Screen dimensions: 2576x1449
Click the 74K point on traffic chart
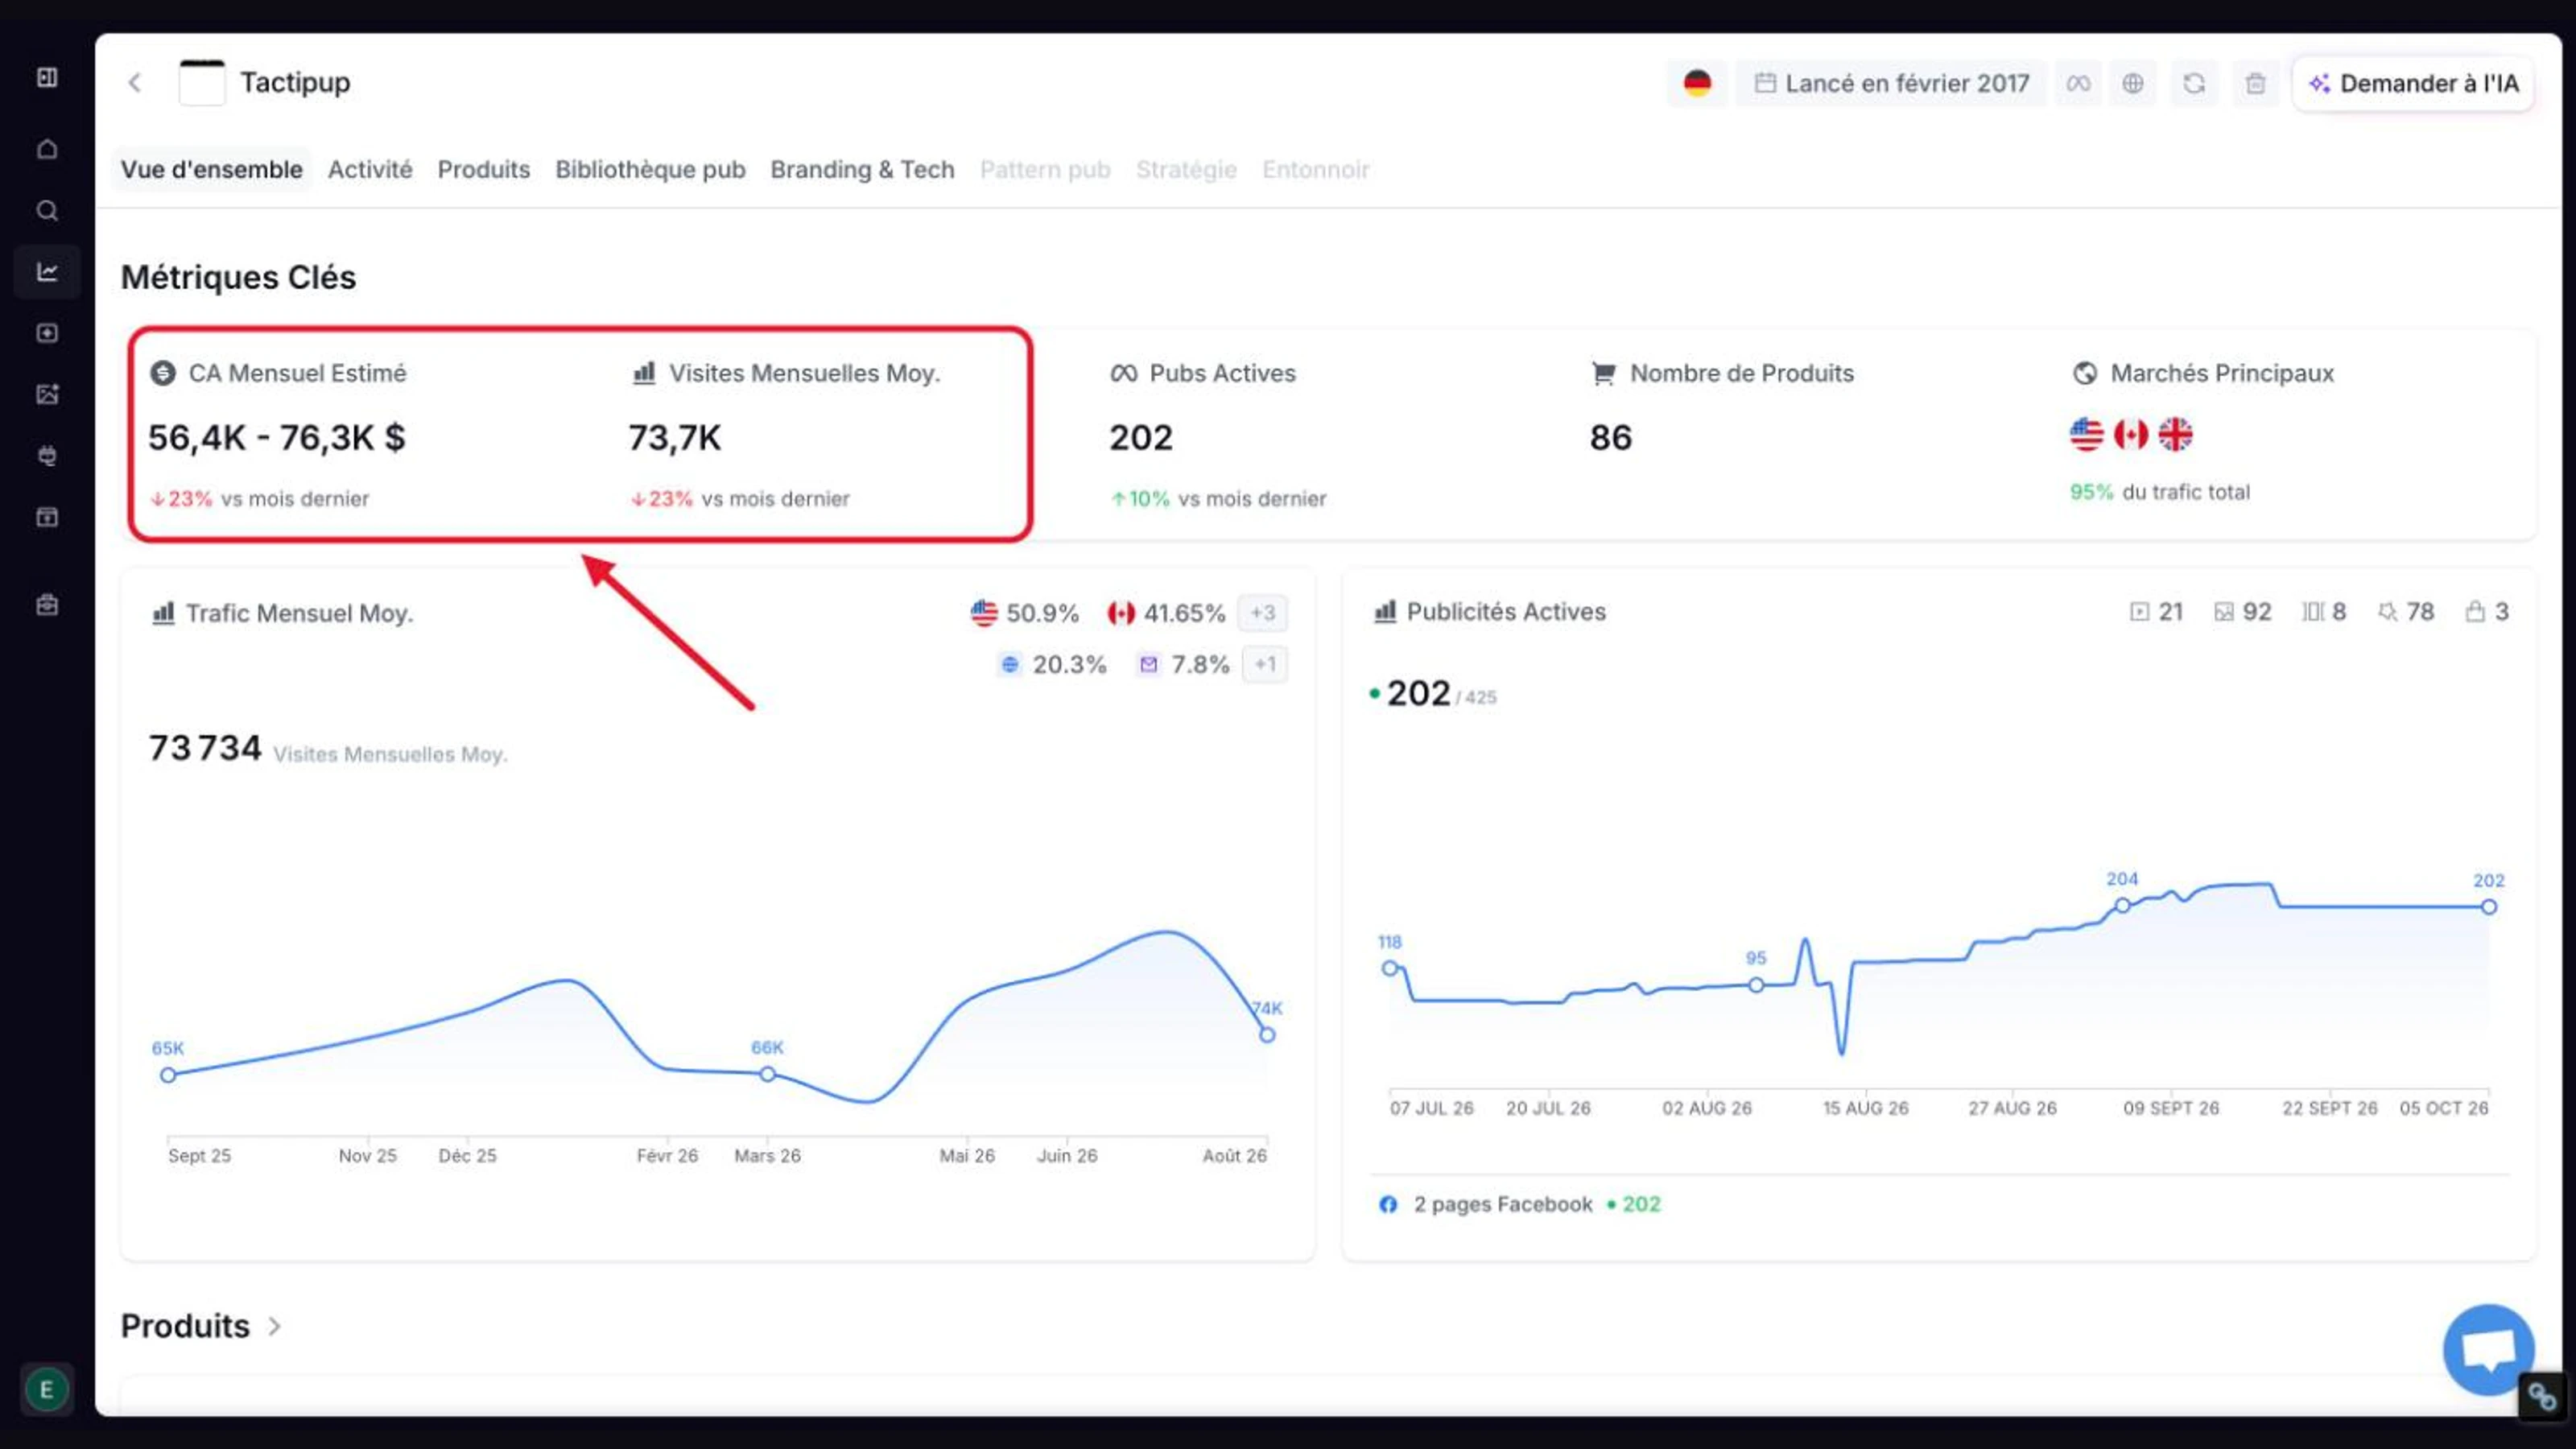1267,1035
